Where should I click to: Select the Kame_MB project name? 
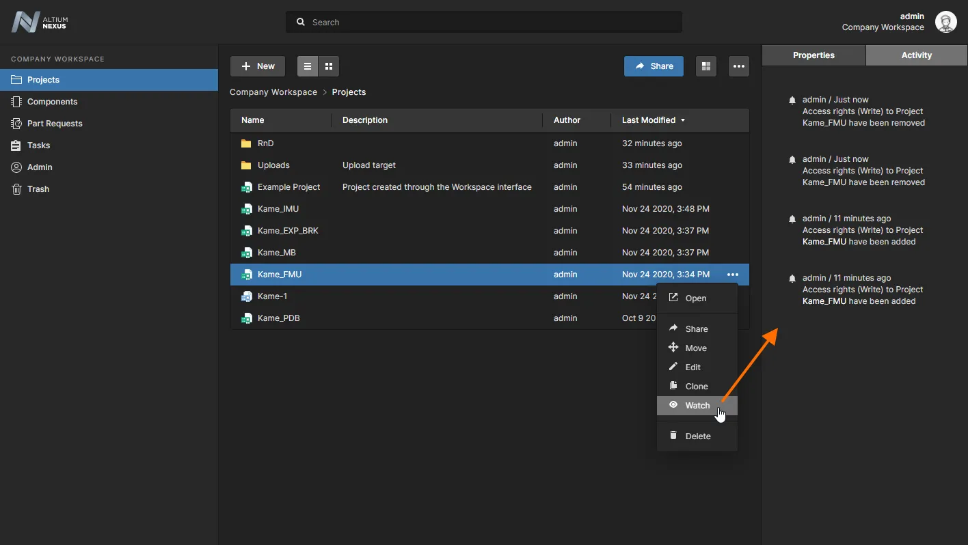(x=277, y=253)
